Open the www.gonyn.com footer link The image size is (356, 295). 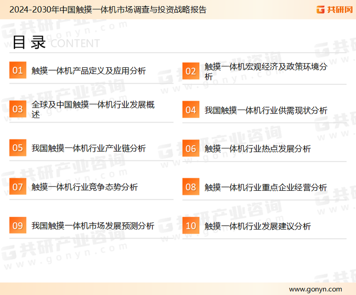pos(315,289)
